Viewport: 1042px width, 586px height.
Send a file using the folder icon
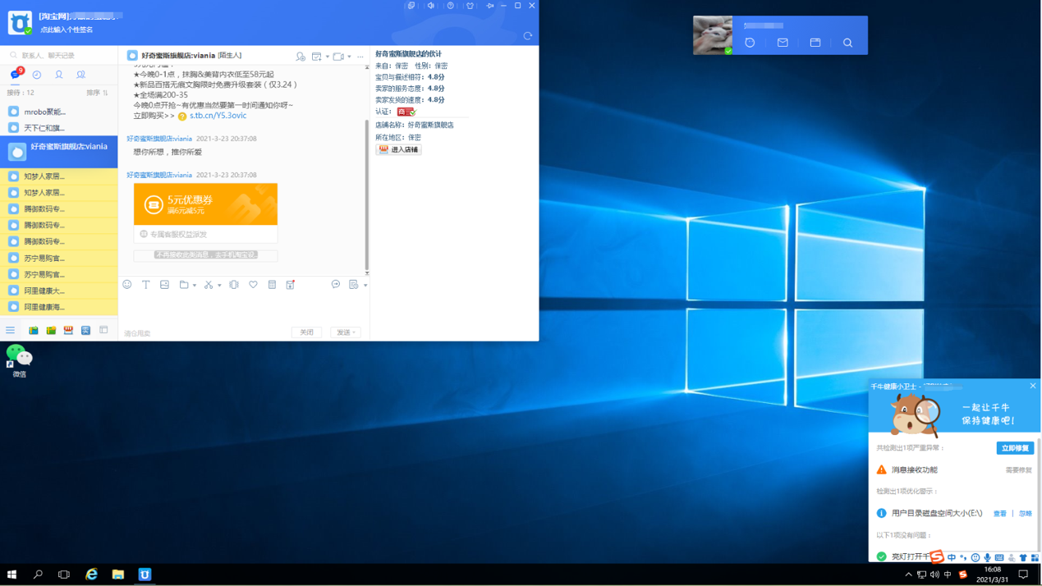pos(184,285)
